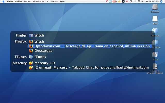Click the yellow warning triangle menu bar icon

click(x=119, y=1)
